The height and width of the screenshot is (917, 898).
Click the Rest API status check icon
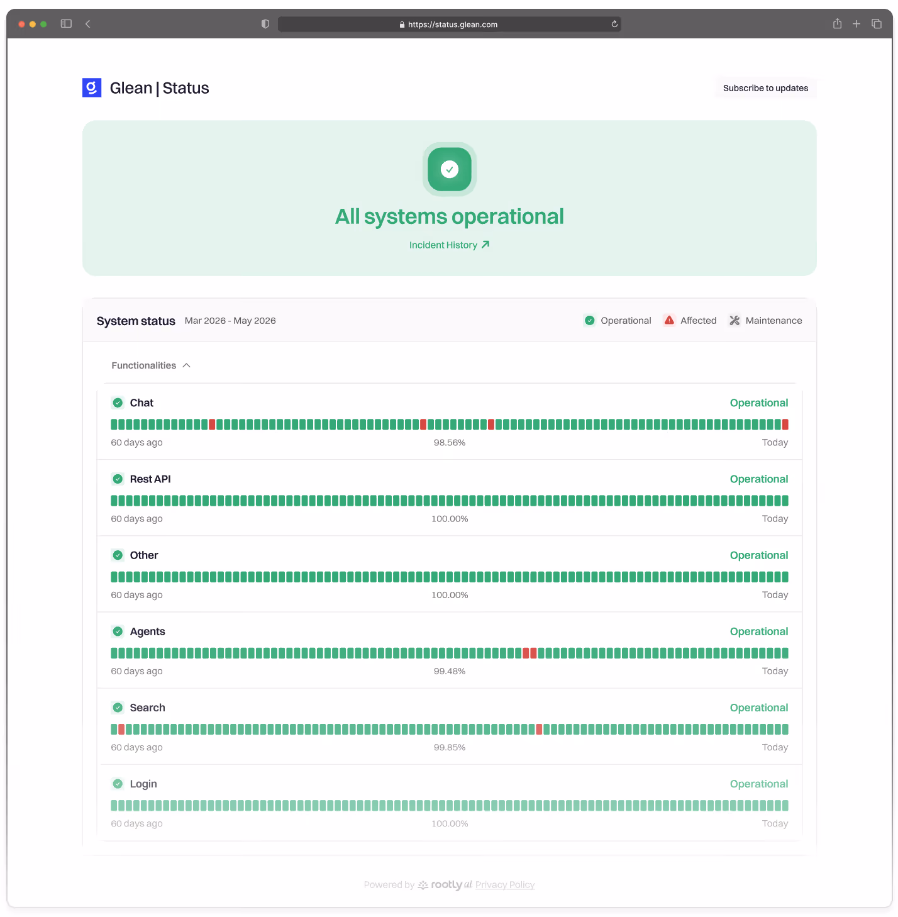point(118,479)
